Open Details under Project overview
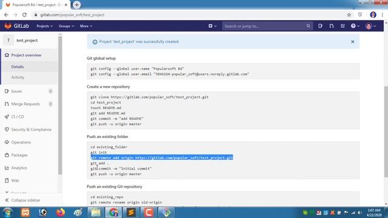 point(18,67)
